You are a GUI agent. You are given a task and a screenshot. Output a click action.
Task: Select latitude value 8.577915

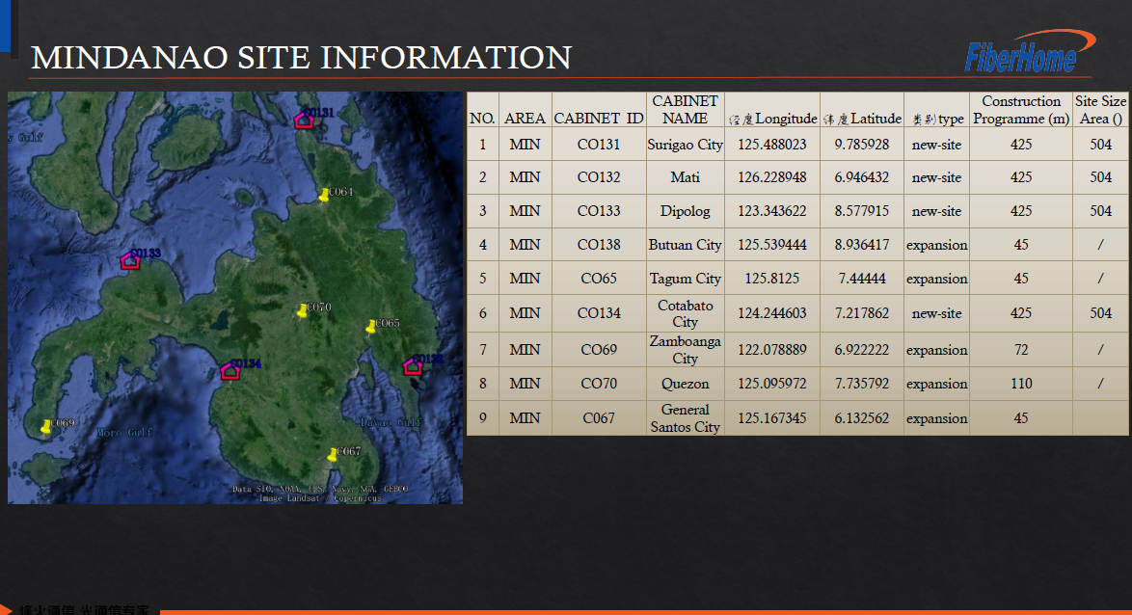point(862,211)
